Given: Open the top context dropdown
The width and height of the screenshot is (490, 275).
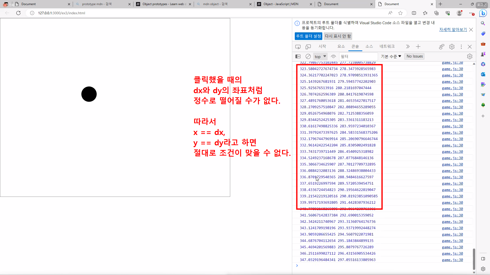Looking at the screenshot, I should pyautogui.click(x=320, y=56).
